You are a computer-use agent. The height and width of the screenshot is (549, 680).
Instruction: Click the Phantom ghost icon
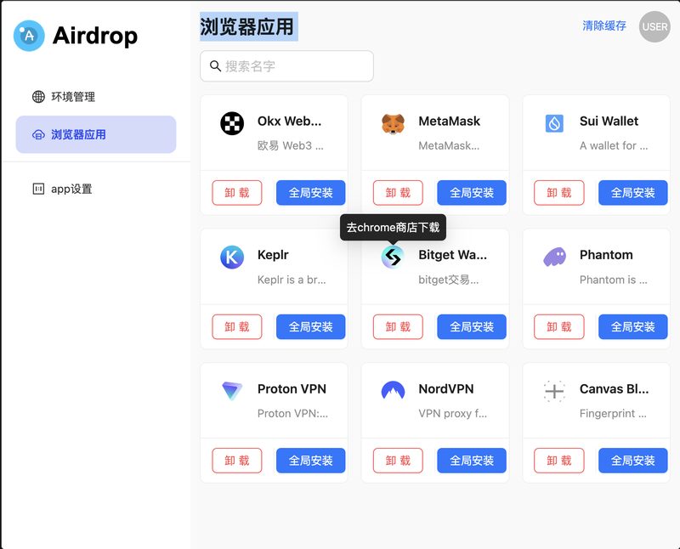[555, 258]
